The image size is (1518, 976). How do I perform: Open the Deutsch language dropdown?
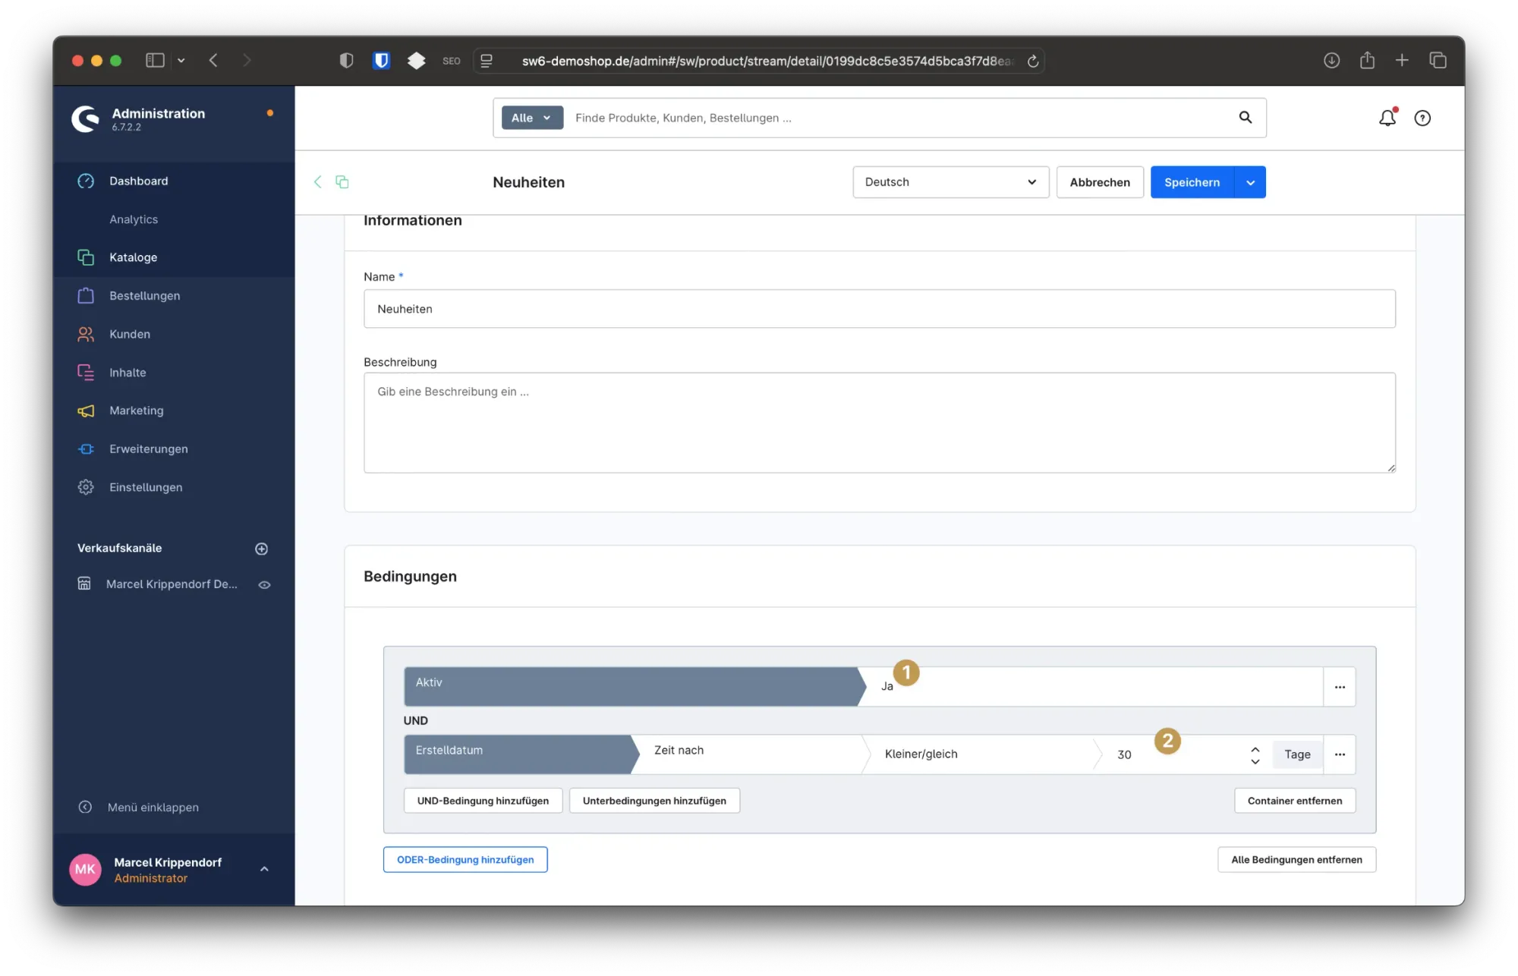[950, 182]
